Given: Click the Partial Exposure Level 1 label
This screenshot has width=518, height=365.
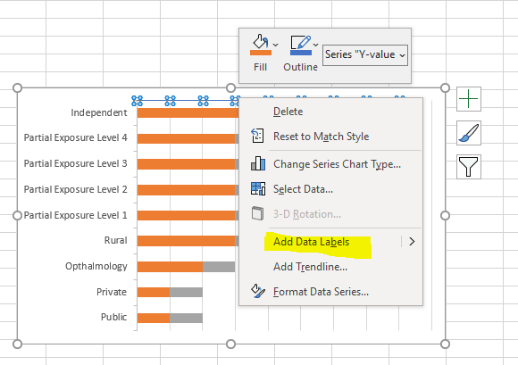Looking at the screenshot, I should (x=75, y=215).
